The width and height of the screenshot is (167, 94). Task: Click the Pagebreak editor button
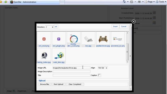(23, 91)
